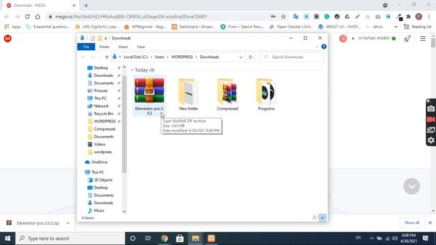436x245 pixels.
Task: Select Music under This PC
Action: pos(99,210)
